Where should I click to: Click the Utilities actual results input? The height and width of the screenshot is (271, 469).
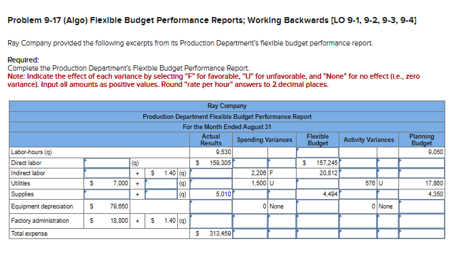pyautogui.click(x=211, y=183)
